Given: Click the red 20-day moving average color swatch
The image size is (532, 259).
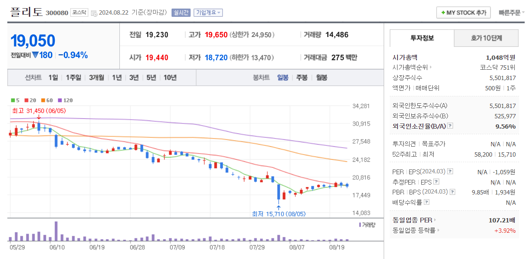Looking at the screenshot, I should click(x=27, y=100).
